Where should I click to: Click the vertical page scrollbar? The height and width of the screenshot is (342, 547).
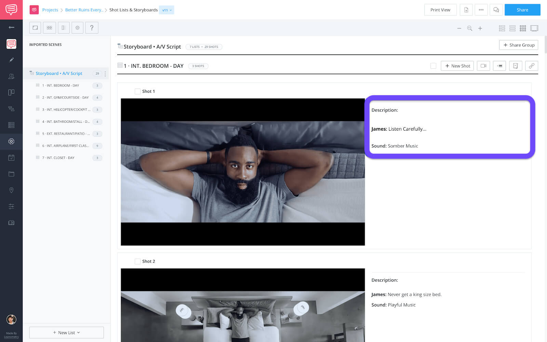pos(545,44)
